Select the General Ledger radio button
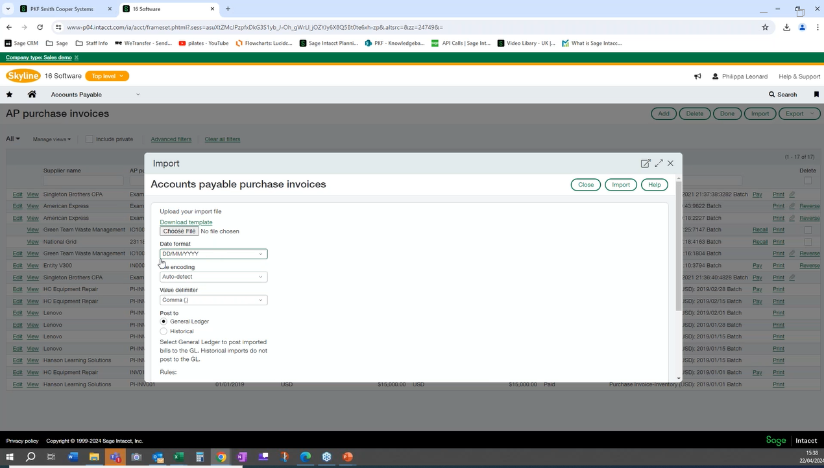Viewport: 824px width, 468px height. pos(164,322)
